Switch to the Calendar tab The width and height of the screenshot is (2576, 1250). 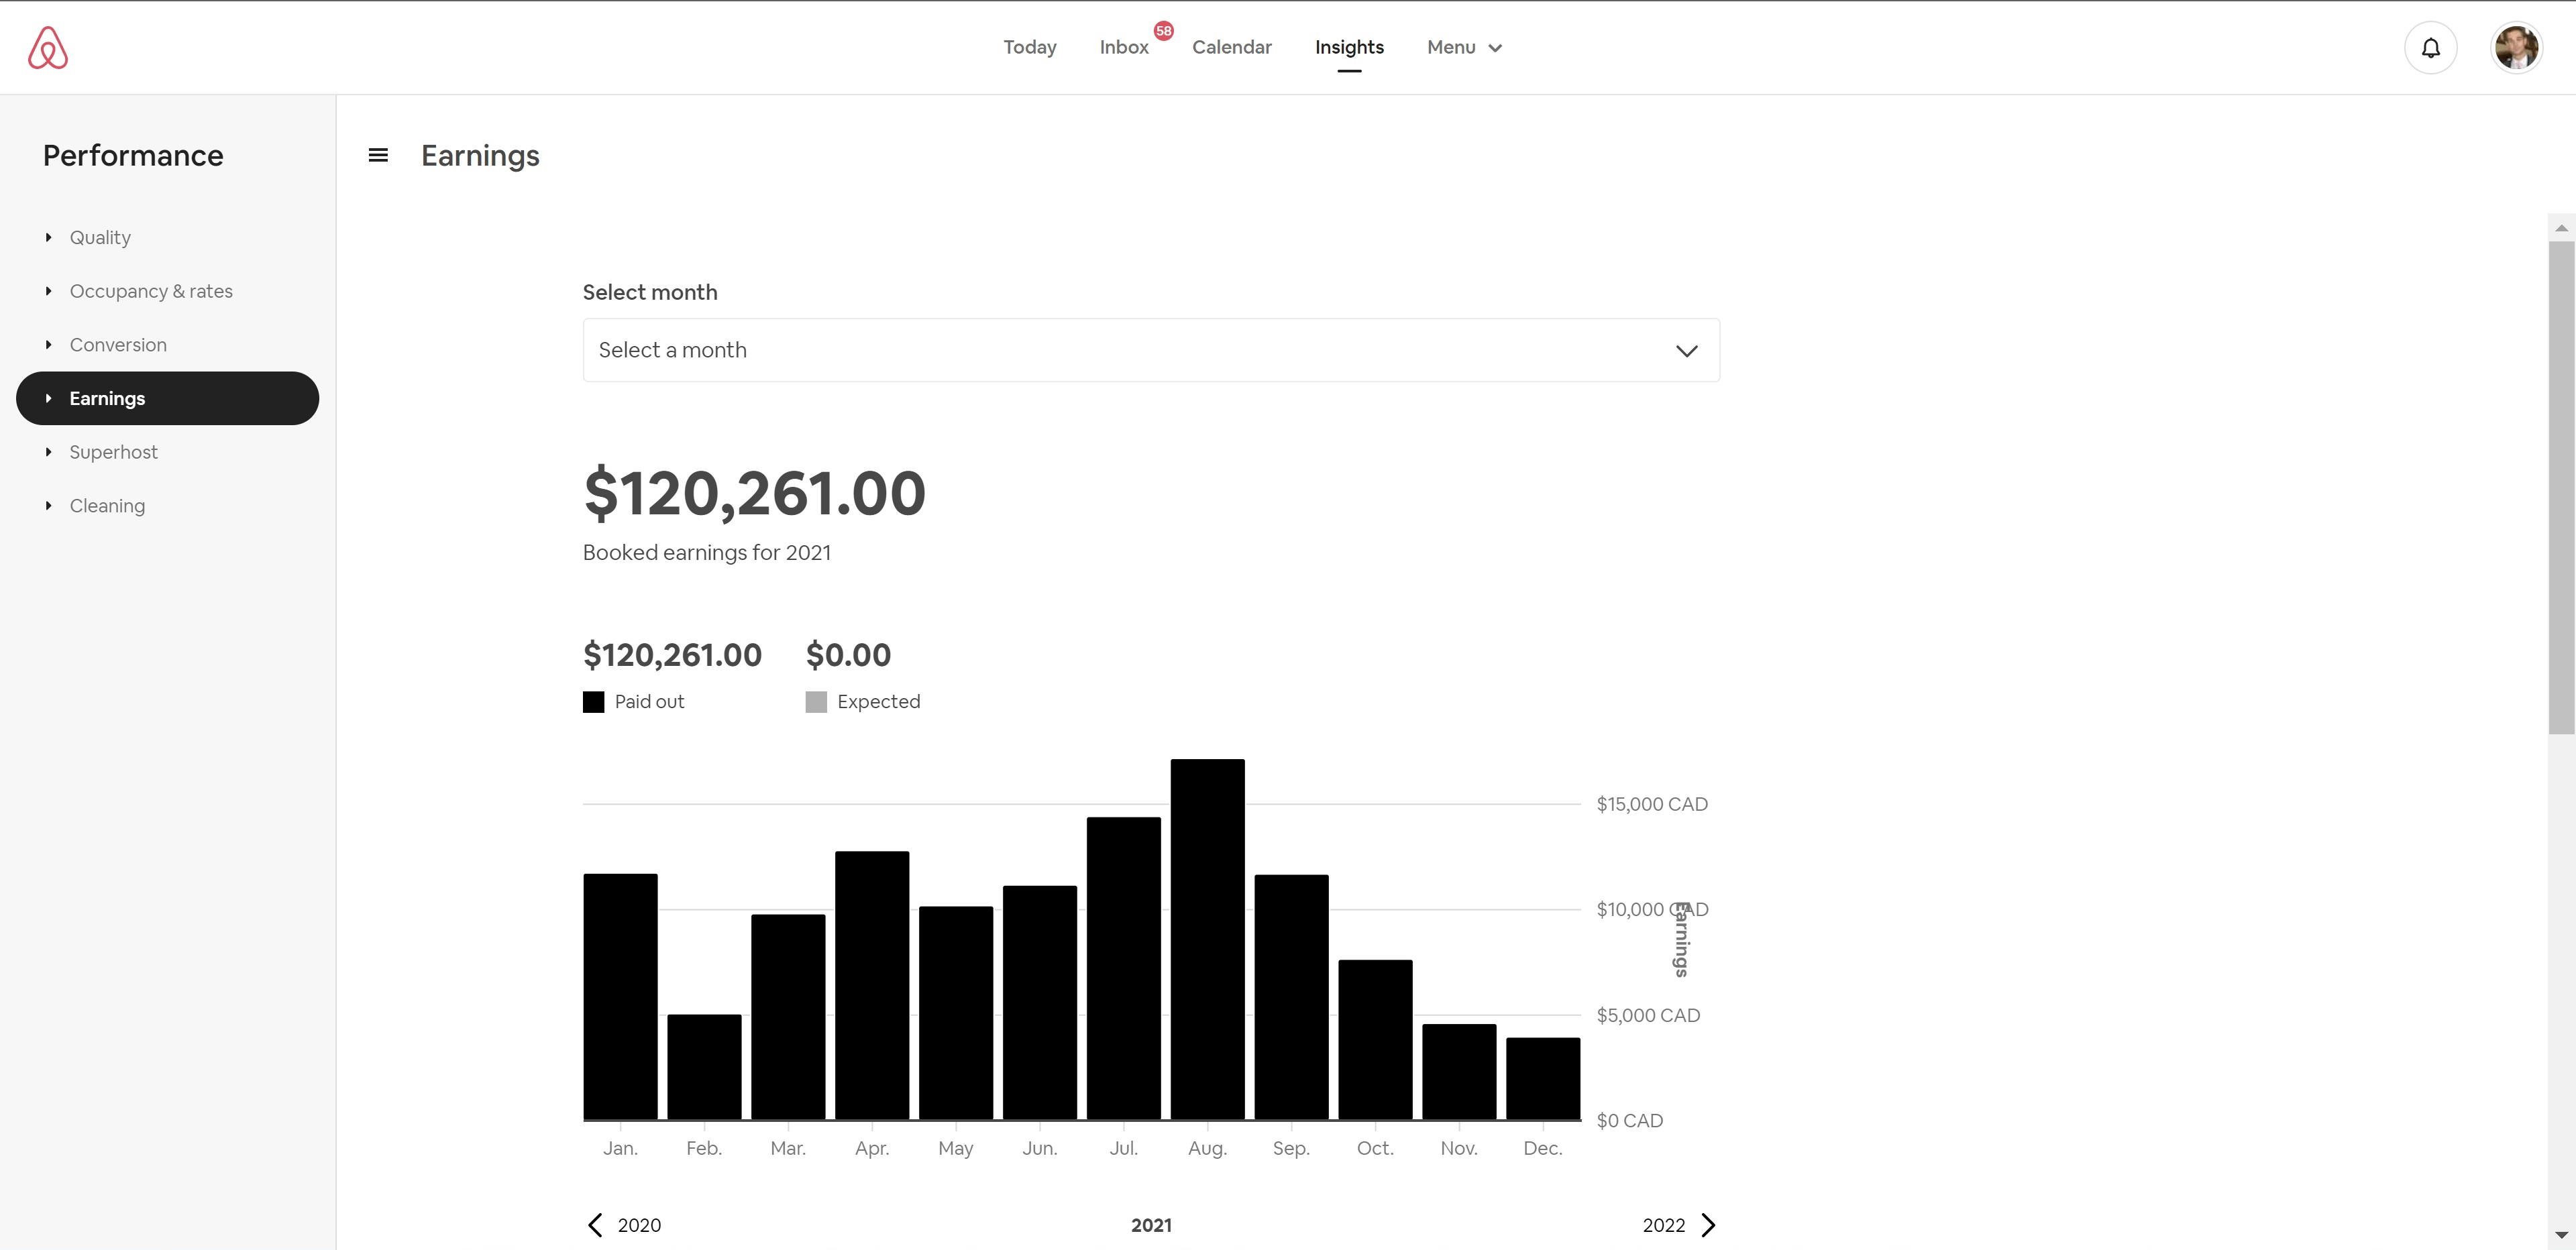(1231, 47)
